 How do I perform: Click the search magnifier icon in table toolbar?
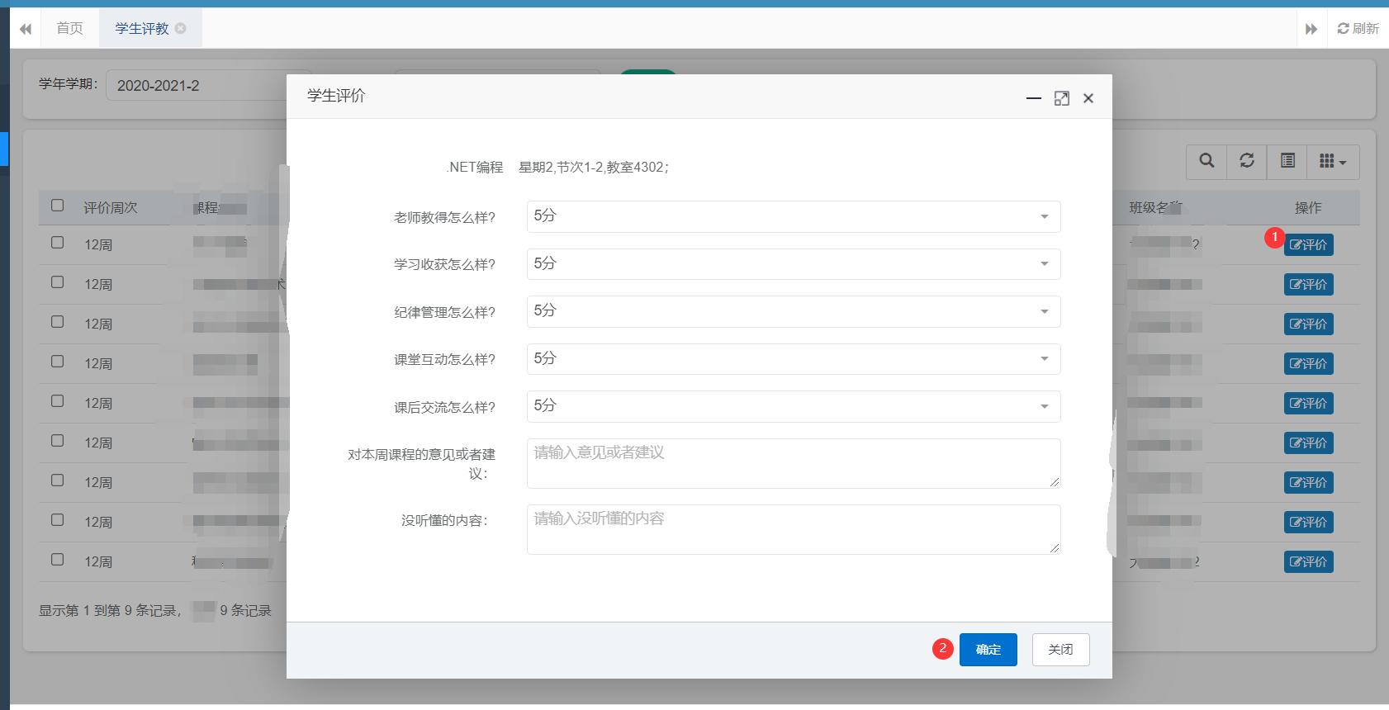[x=1206, y=161]
